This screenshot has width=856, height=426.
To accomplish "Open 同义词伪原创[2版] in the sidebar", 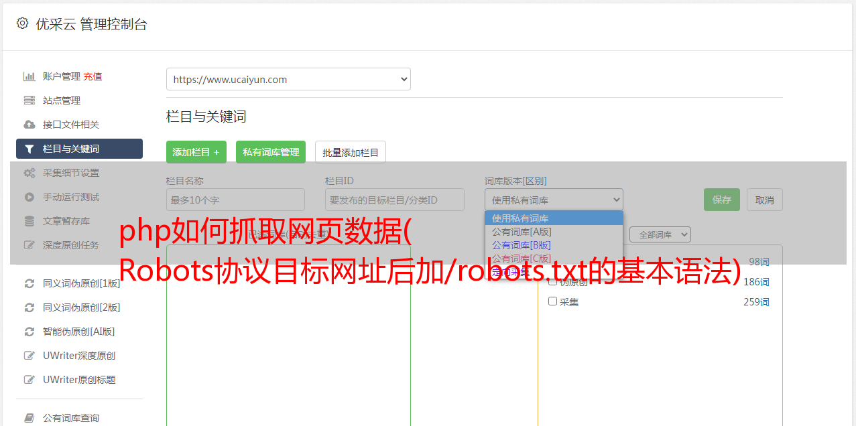I will tap(82, 307).
